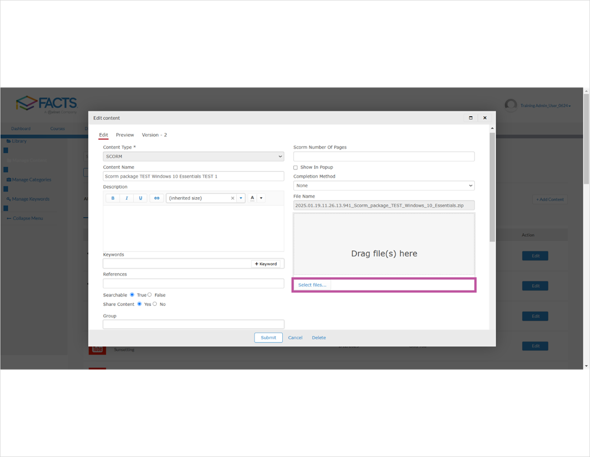The height and width of the screenshot is (457, 590).
Task: Apply underline formatting in the Description toolbar
Action: pos(139,198)
